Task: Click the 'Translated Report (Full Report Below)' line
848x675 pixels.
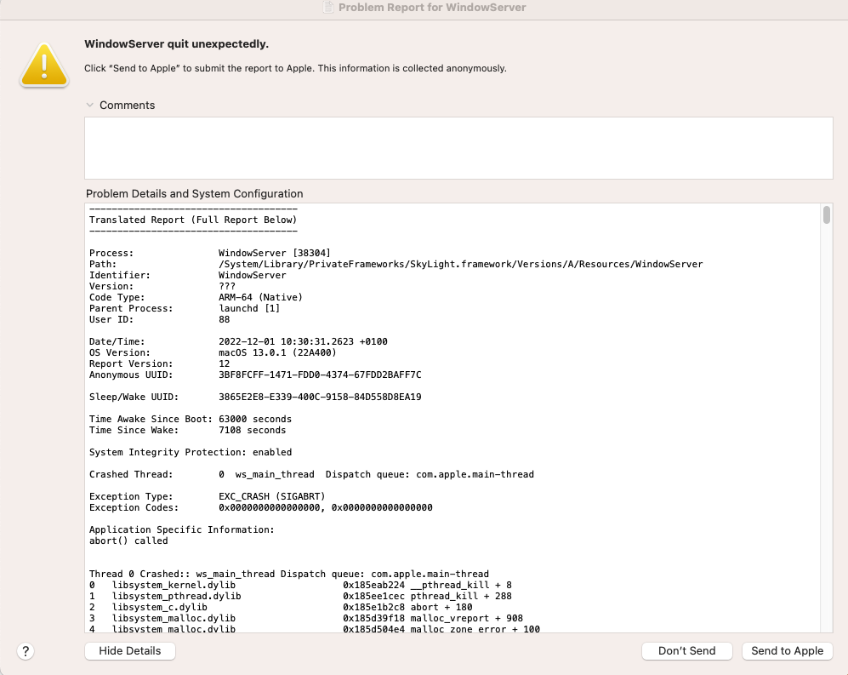Action: coord(193,220)
